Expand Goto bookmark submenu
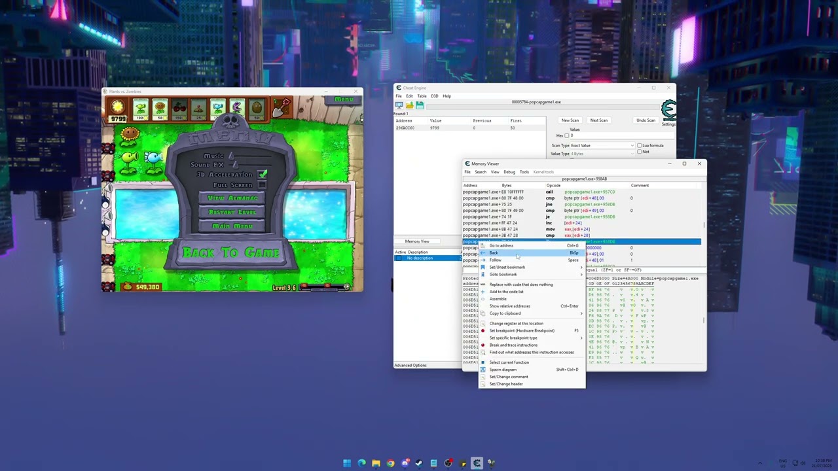The image size is (838, 471). 532,274
